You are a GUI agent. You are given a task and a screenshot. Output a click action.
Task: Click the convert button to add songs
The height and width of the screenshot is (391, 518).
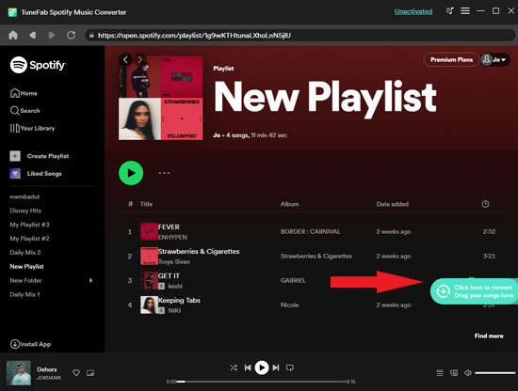tap(474, 291)
